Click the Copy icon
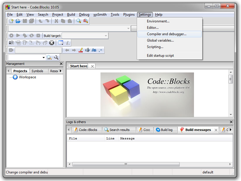 point(63,21)
